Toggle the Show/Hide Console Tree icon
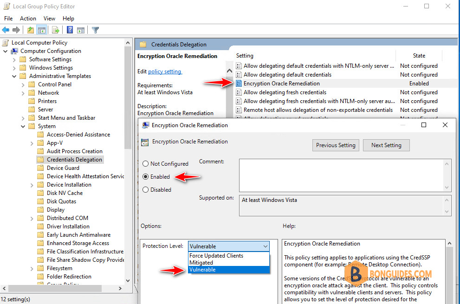The height and width of the screenshot is (304, 460). tap(42, 30)
